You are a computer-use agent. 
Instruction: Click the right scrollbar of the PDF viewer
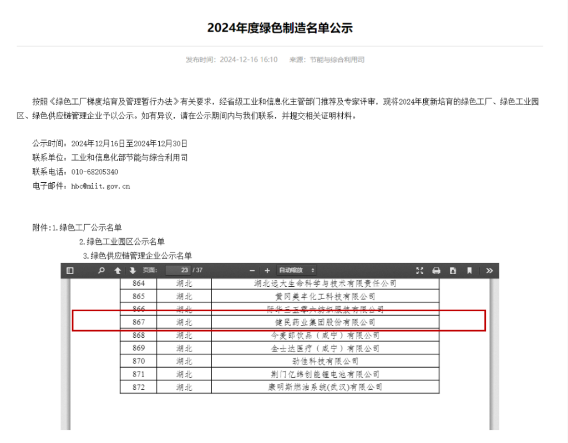494,354
